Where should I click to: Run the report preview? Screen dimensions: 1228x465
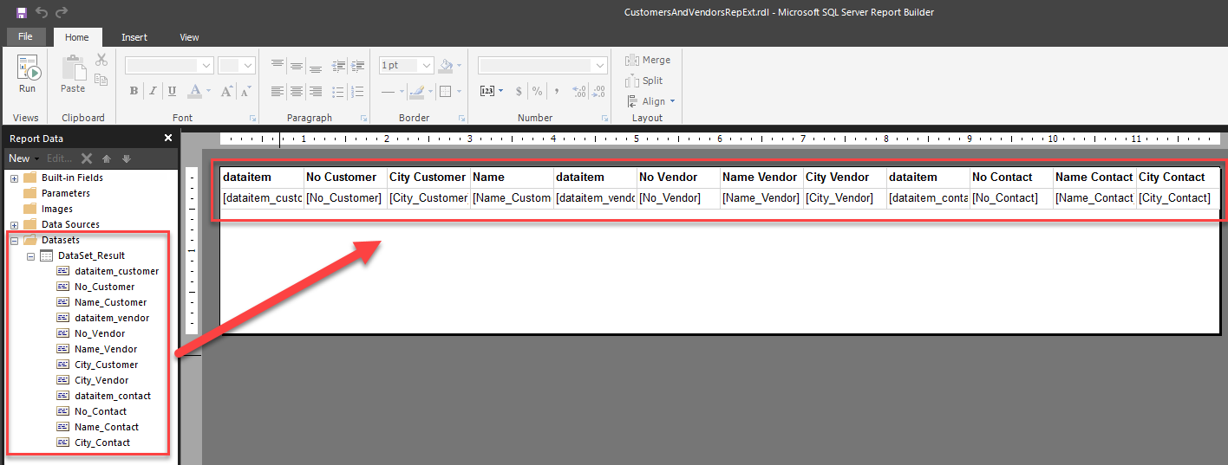[28, 74]
